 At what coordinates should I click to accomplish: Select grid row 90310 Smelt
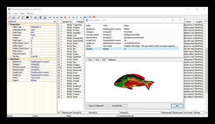(x=71, y=97)
